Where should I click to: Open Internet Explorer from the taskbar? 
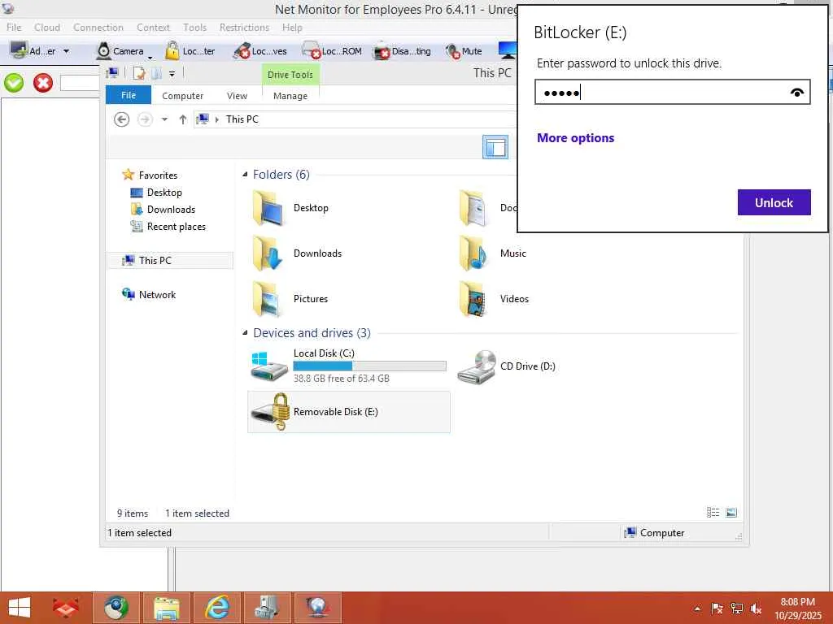point(217,608)
